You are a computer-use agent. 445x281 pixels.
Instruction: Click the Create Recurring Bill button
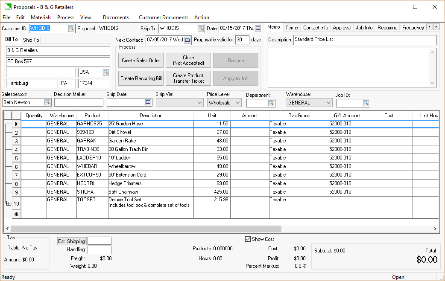click(141, 78)
